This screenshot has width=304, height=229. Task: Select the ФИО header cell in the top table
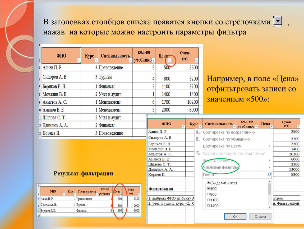pyautogui.click(x=61, y=55)
